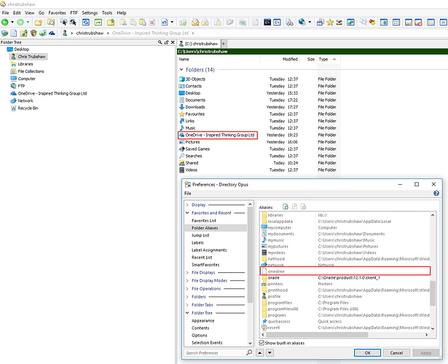Click the new folder with green arrow icon
This screenshot has height=364, width=448.
click(111, 22)
